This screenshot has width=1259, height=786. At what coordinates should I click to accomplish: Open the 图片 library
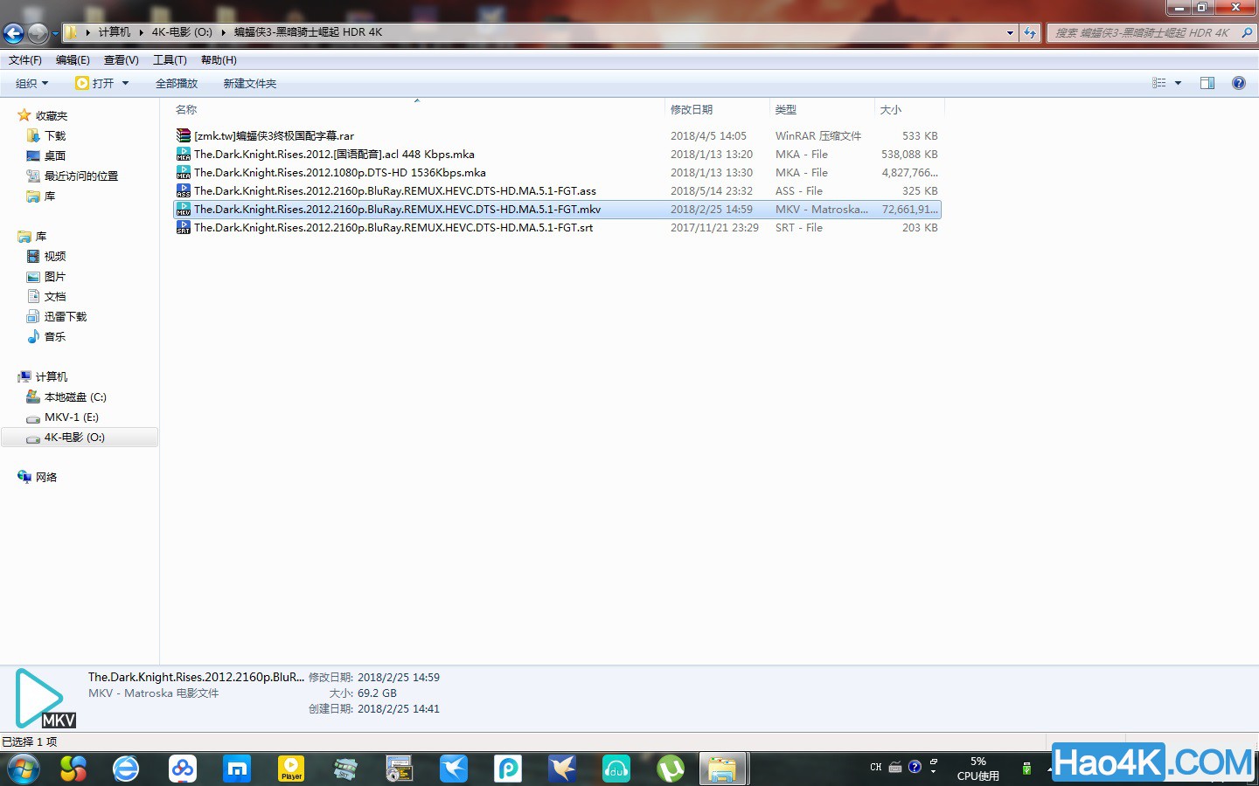(x=55, y=276)
